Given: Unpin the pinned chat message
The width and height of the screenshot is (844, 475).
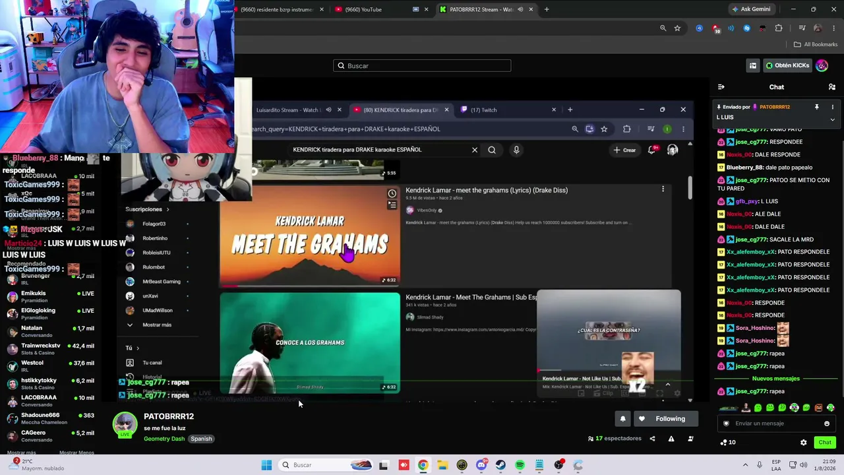Looking at the screenshot, I should pyautogui.click(x=816, y=107).
